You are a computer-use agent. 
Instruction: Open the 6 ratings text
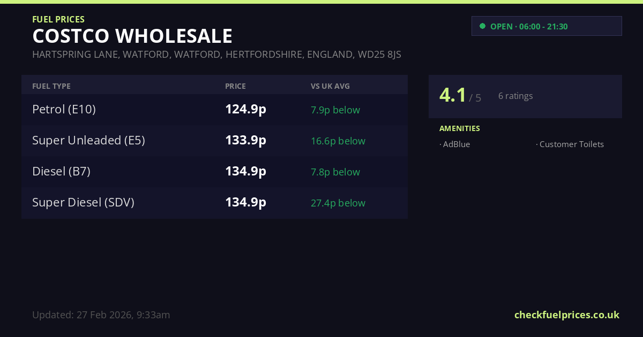515,96
